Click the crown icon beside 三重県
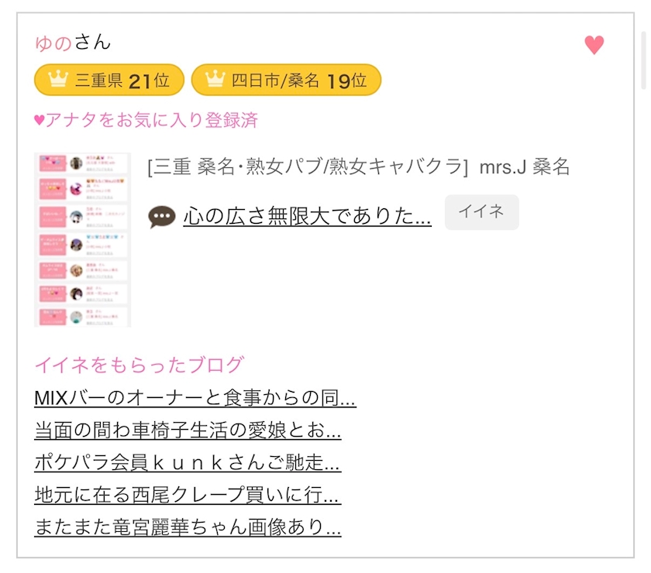651x573 pixels. pyautogui.click(x=59, y=80)
